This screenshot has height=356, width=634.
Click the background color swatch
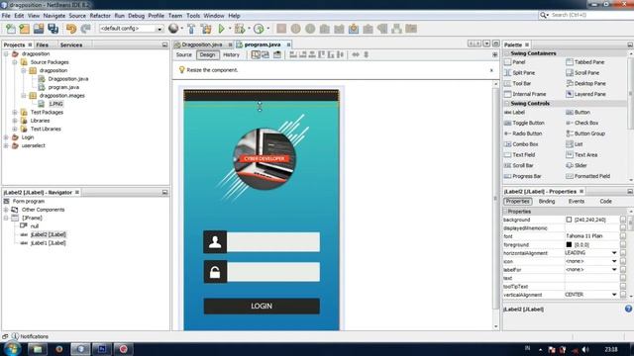click(569, 220)
